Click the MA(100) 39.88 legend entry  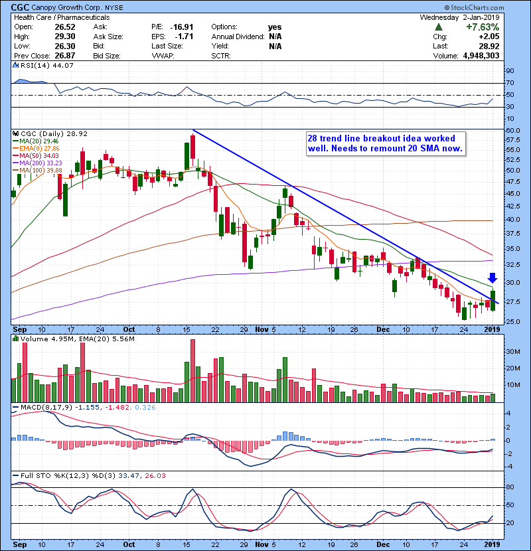38,171
